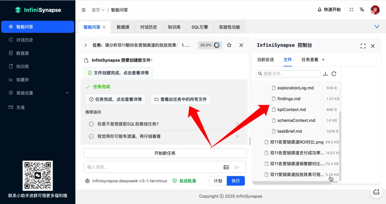Open 对话历史 in the sidebar

point(38,40)
